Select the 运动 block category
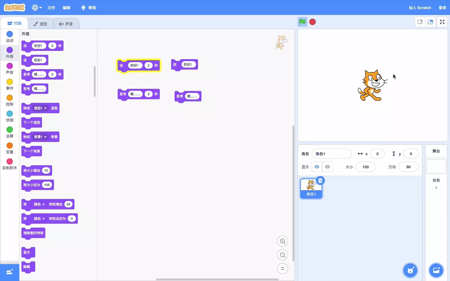Image resolution: width=450 pixels, height=281 pixels. (x=10, y=37)
